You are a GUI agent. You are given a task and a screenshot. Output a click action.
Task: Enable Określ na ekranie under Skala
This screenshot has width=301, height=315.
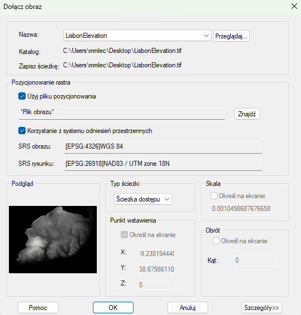214,196
